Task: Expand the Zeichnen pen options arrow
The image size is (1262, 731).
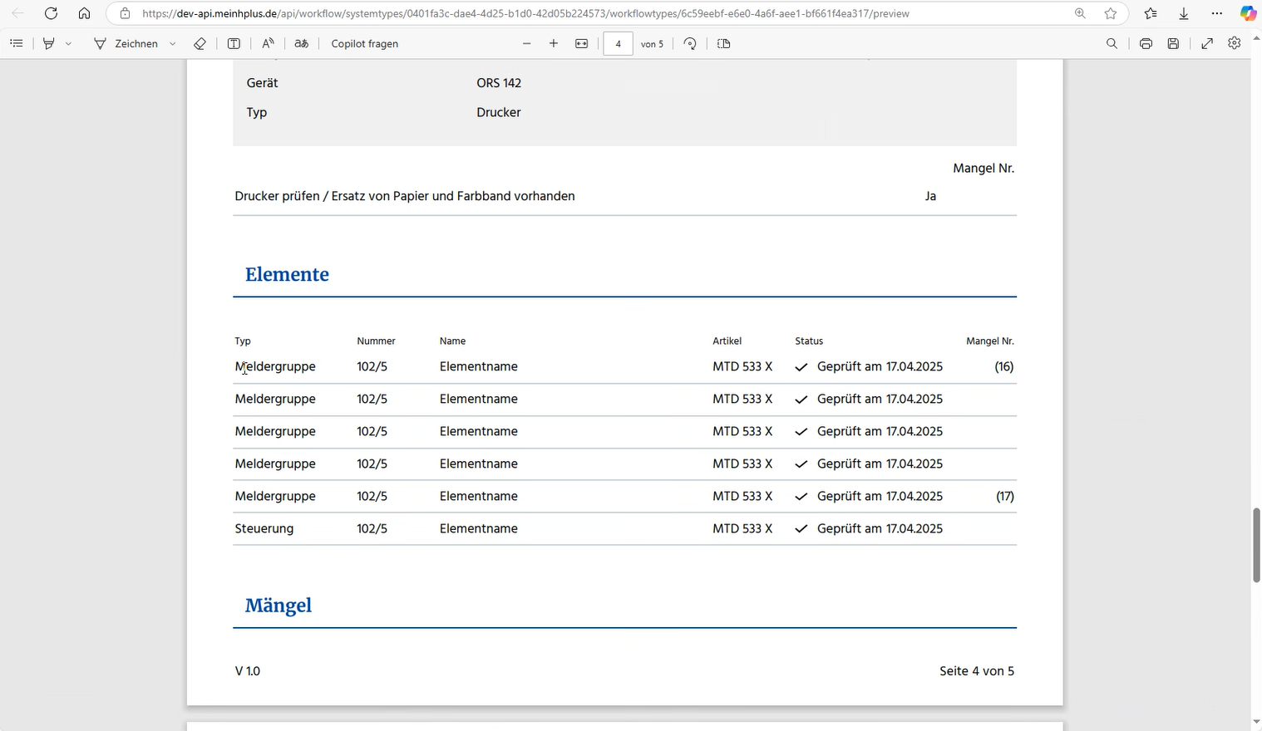Action: point(172,43)
